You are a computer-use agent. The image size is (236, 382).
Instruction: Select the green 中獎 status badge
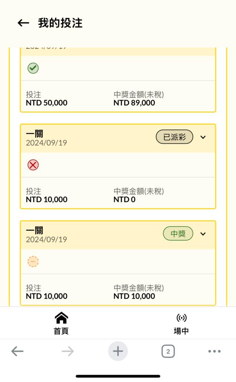[x=178, y=234]
